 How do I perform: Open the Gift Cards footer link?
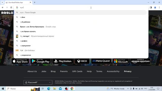coord(77,71)
